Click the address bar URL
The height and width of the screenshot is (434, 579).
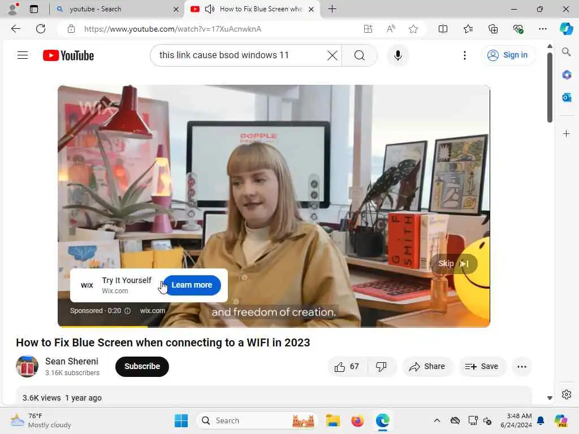click(172, 29)
